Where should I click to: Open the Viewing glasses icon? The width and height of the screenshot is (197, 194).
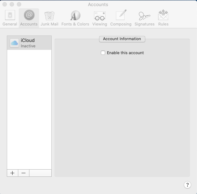(100, 16)
